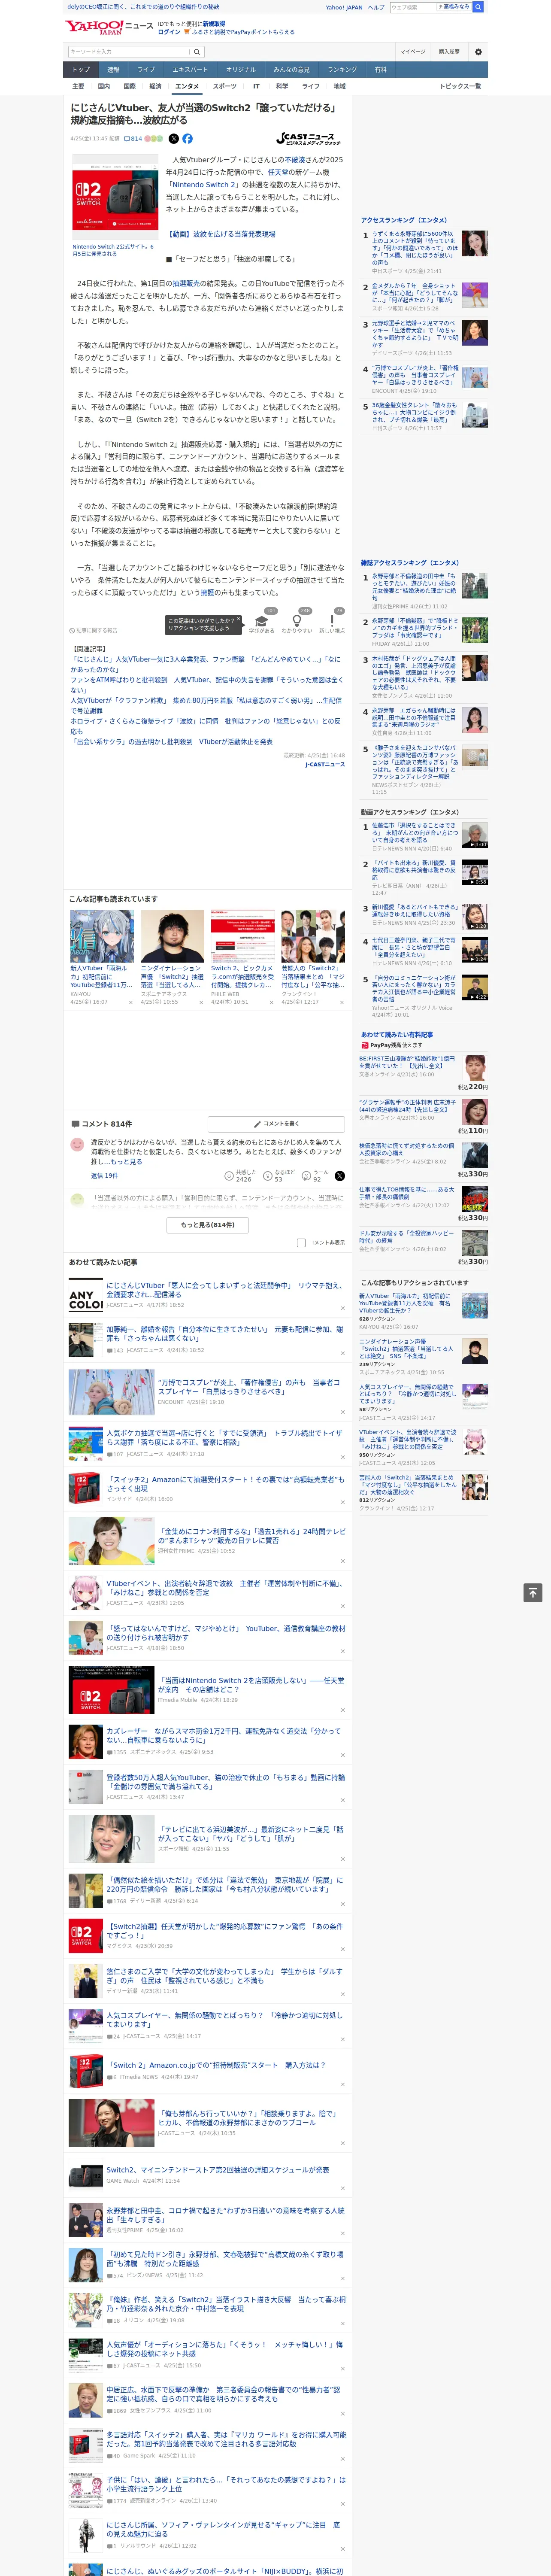Click the ログイン link
The width and height of the screenshot is (551, 2576).
point(169,32)
